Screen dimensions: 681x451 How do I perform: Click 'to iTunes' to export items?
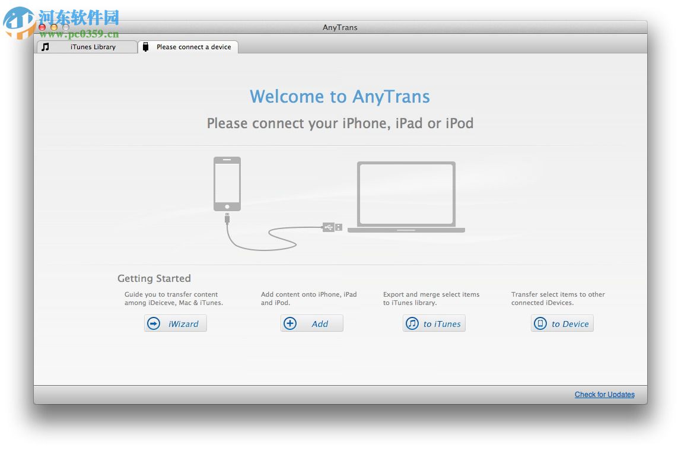[434, 323]
